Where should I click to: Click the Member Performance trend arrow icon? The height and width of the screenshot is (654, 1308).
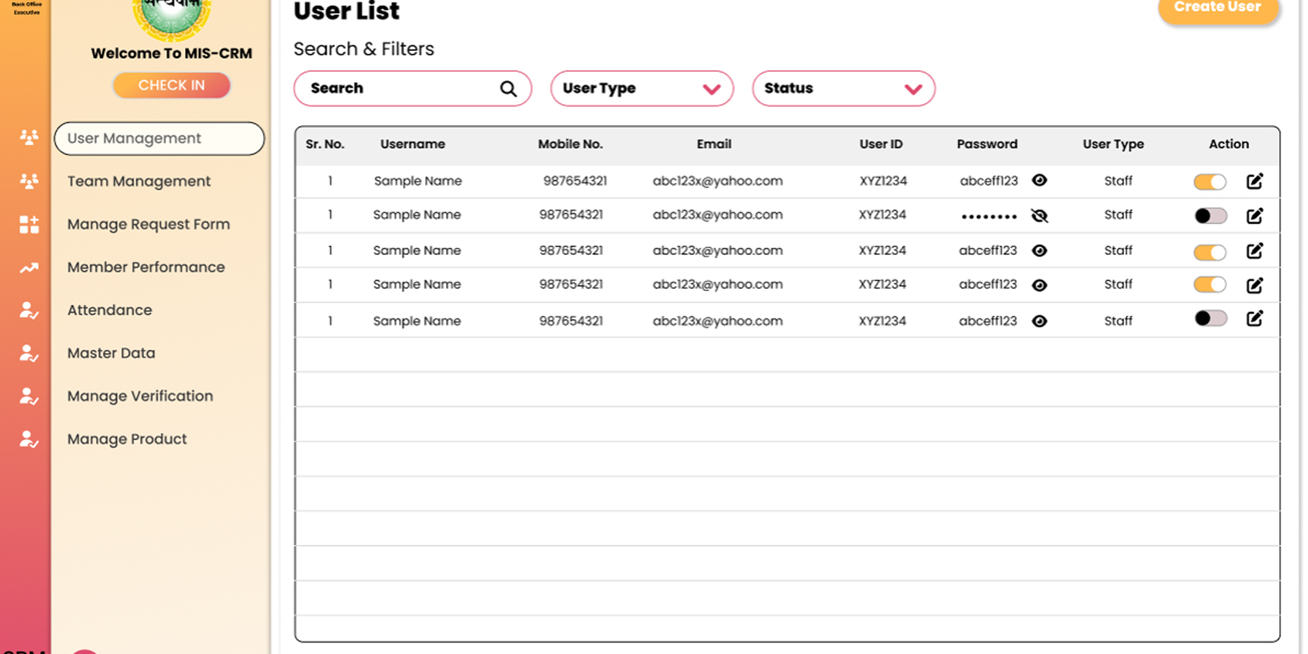tap(29, 267)
